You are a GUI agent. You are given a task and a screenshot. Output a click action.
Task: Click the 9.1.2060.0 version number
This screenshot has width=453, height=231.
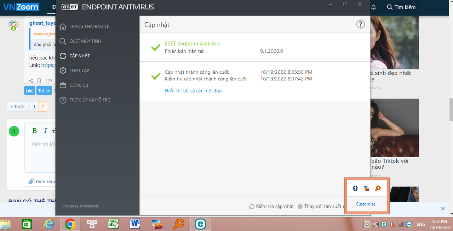271,51
